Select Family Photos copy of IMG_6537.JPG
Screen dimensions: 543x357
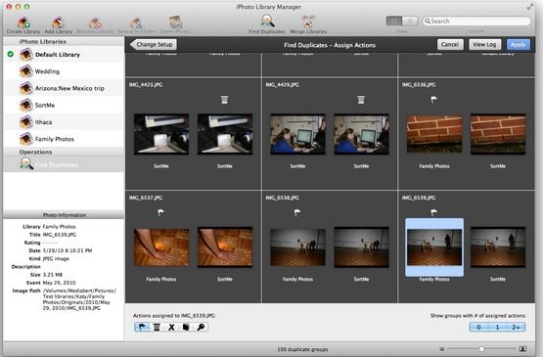pyautogui.click(x=161, y=247)
